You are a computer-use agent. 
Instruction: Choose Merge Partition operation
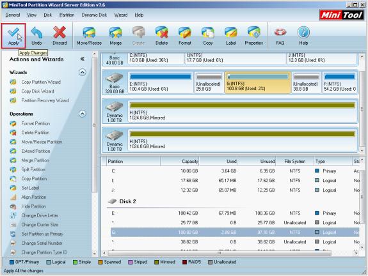[x=35, y=160]
